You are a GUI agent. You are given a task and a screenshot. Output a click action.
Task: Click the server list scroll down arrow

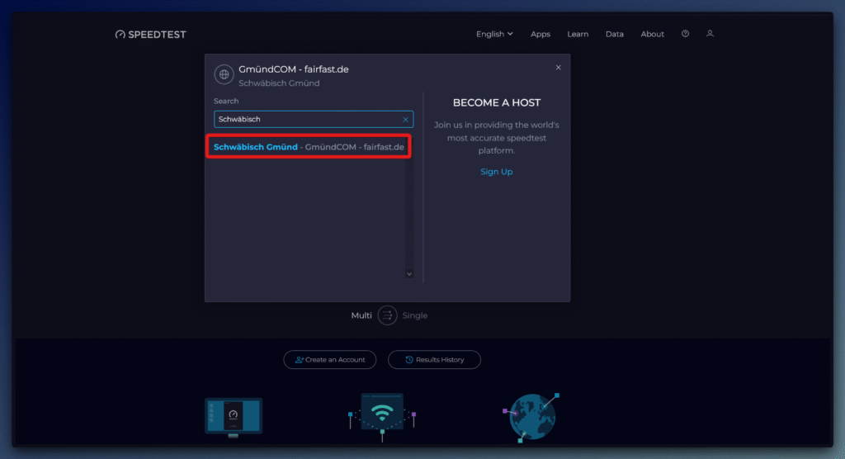408,273
